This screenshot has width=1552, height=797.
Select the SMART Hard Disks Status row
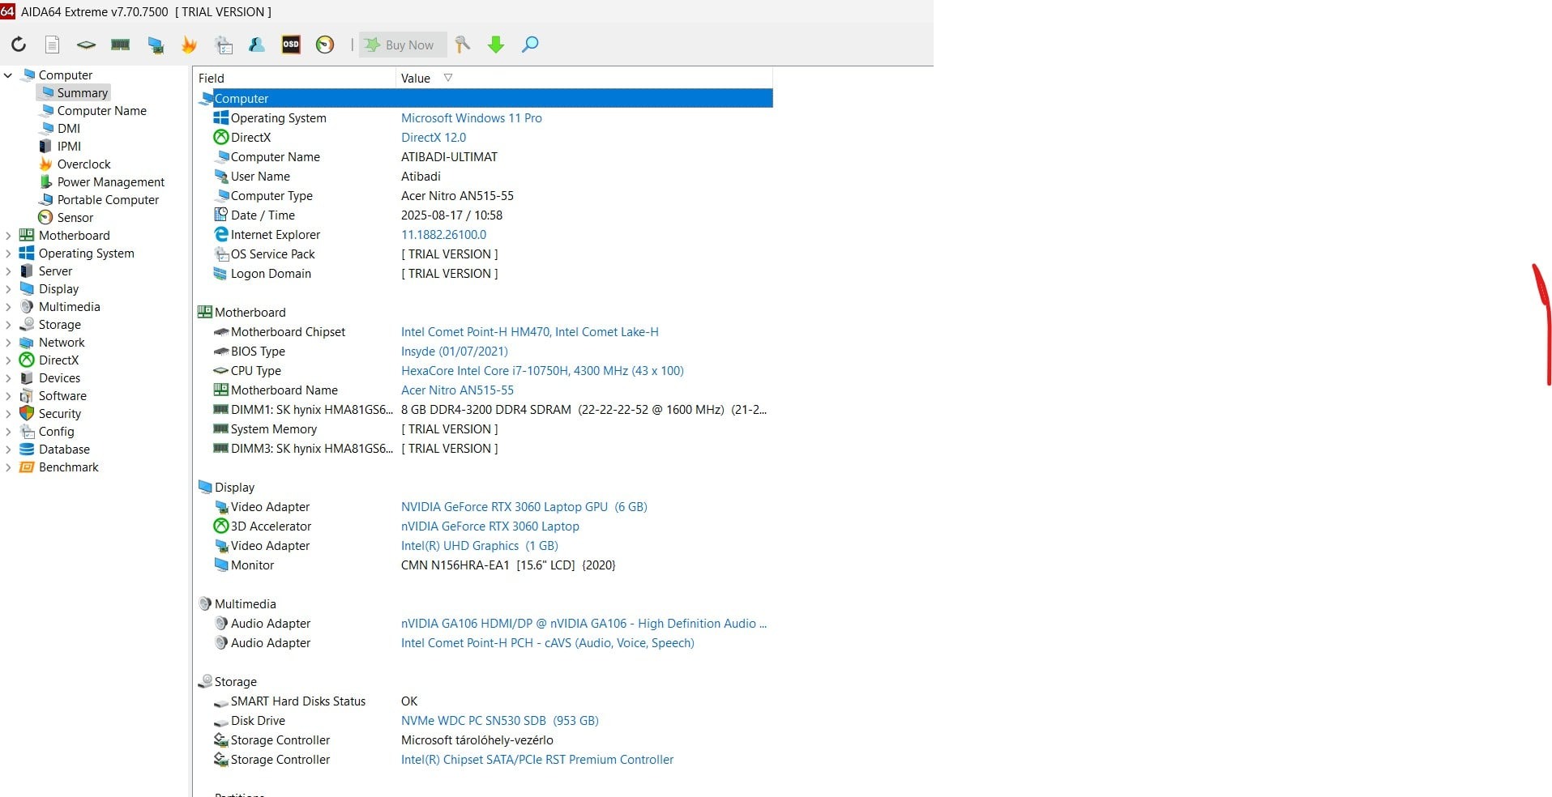pyautogui.click(x=485, y=701)
